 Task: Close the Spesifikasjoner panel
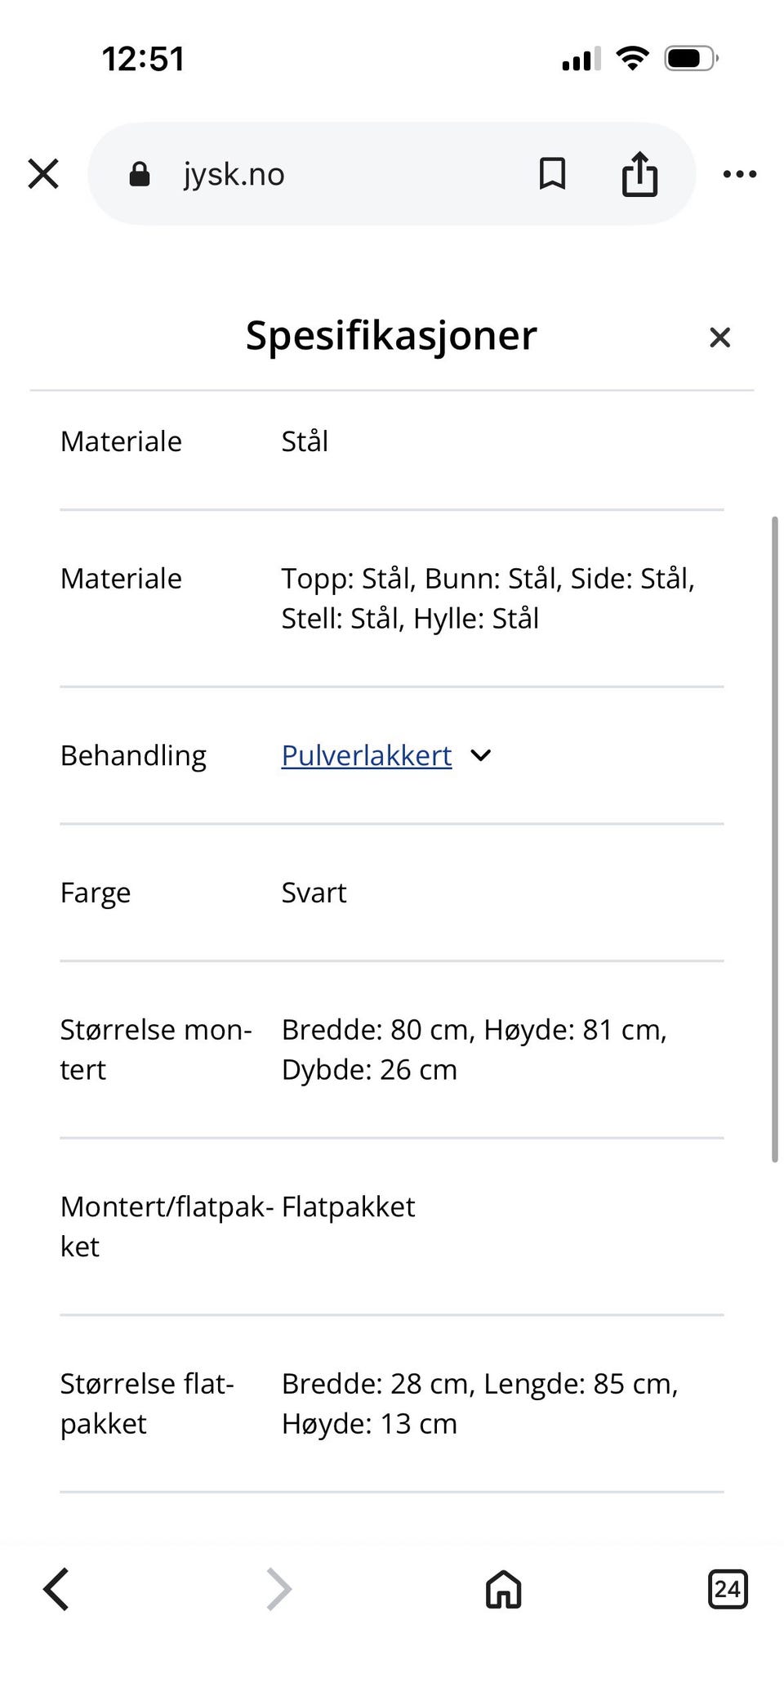click(x=719, y=337)
